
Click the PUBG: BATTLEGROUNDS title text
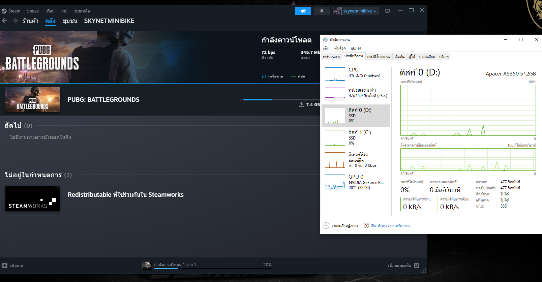pyautogui.click(x=103, y=100)
